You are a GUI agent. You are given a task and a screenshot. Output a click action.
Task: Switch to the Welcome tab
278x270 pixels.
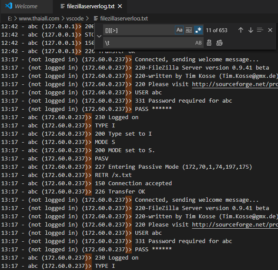(26, 7)
